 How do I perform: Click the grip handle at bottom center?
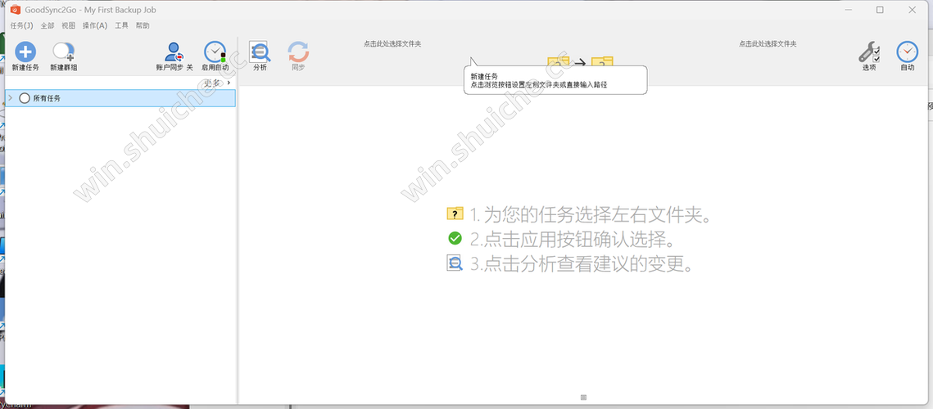point(584,397)
